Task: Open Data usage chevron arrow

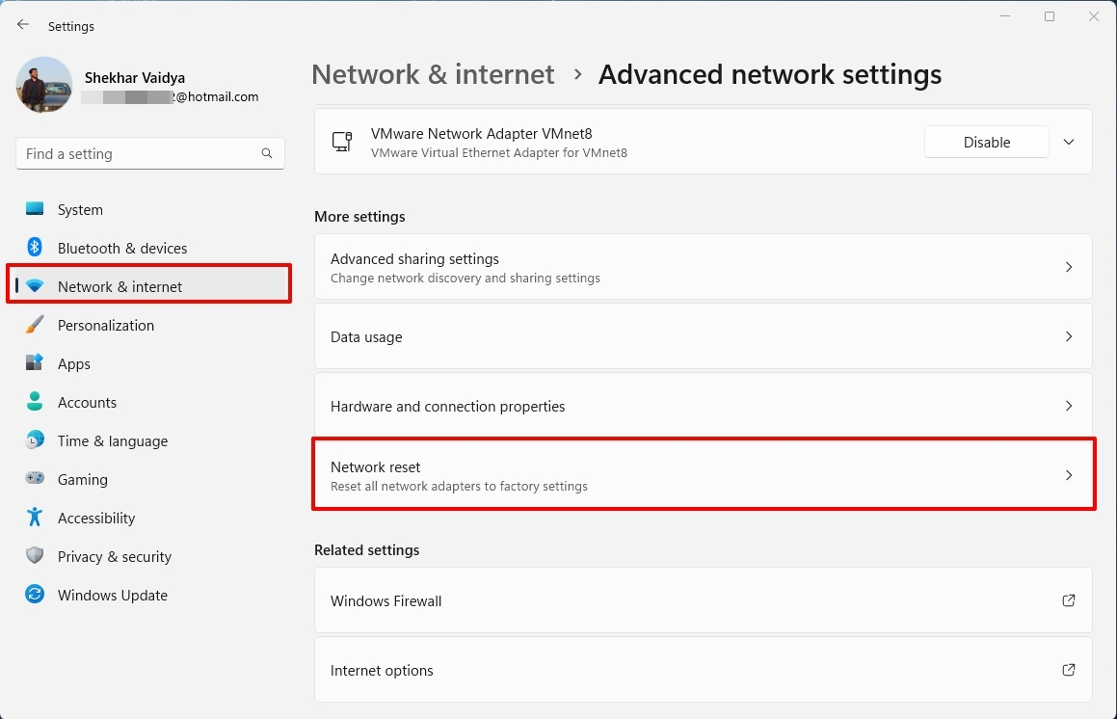Action: [x=1069, y=336]
